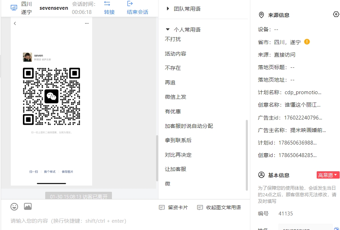Screen dimensions: 340x230
Task: Click the WeChat logo in the QR code
Action: tap(51, 96)
